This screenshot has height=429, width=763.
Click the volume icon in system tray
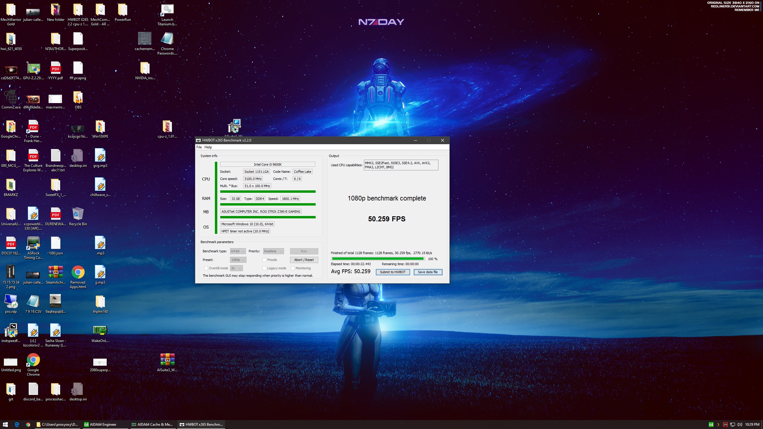[739, 425]
